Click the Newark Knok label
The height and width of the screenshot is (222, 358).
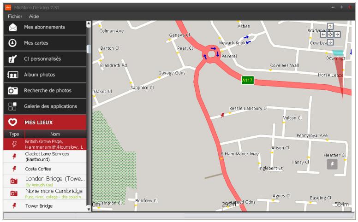[232, 43]
